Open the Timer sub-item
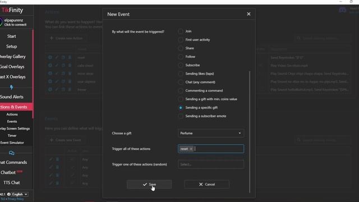The image size is (359, 202). pyautogui.click(x=12, y=136)
